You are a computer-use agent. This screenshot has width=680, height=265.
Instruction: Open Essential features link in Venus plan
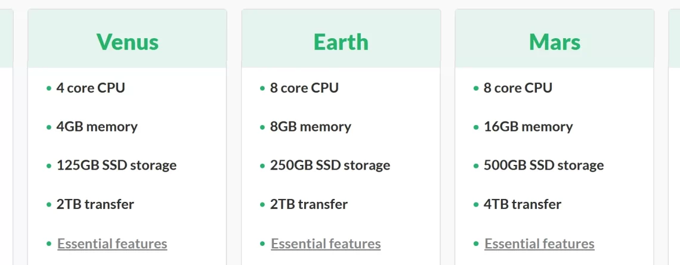click(x=112, y=244)
